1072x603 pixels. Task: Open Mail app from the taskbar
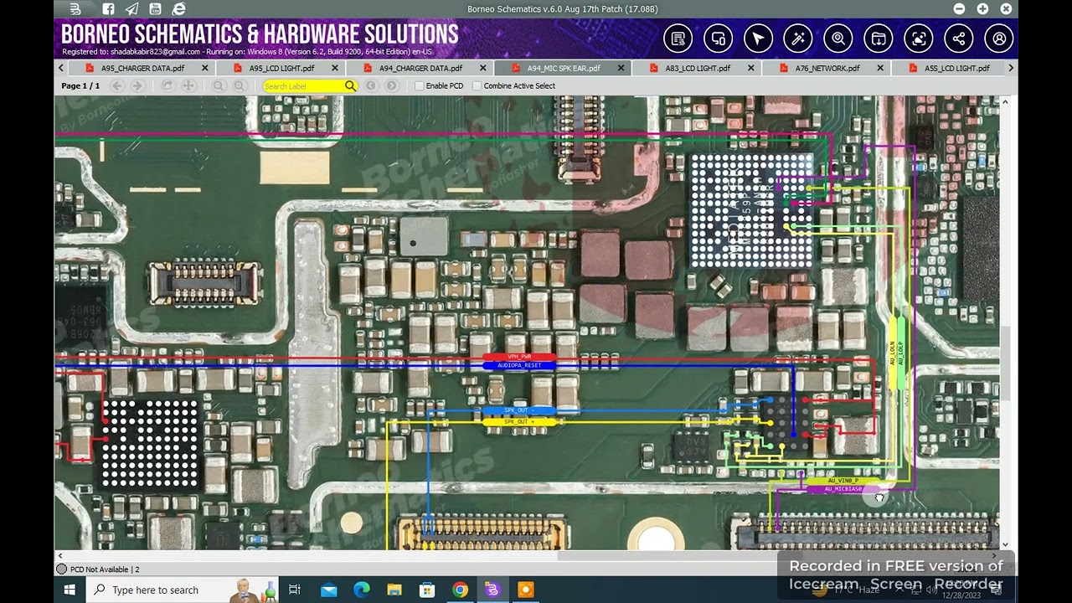(328, 590)
